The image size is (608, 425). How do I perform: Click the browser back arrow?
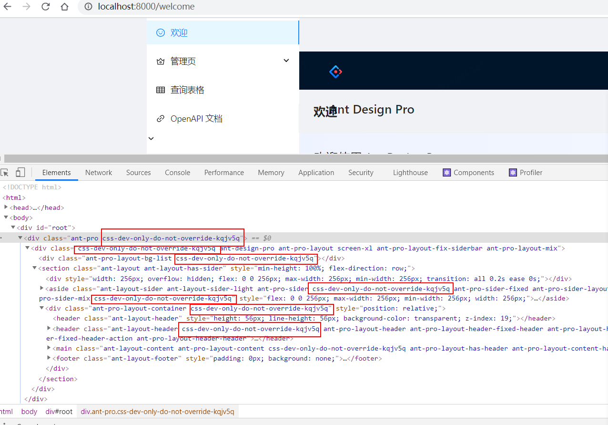[7, 7]
